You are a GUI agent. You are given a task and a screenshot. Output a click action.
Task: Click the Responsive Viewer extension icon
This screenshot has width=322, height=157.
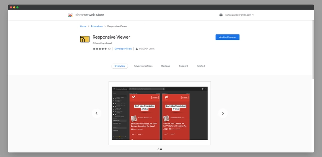(x=85, y=39)
